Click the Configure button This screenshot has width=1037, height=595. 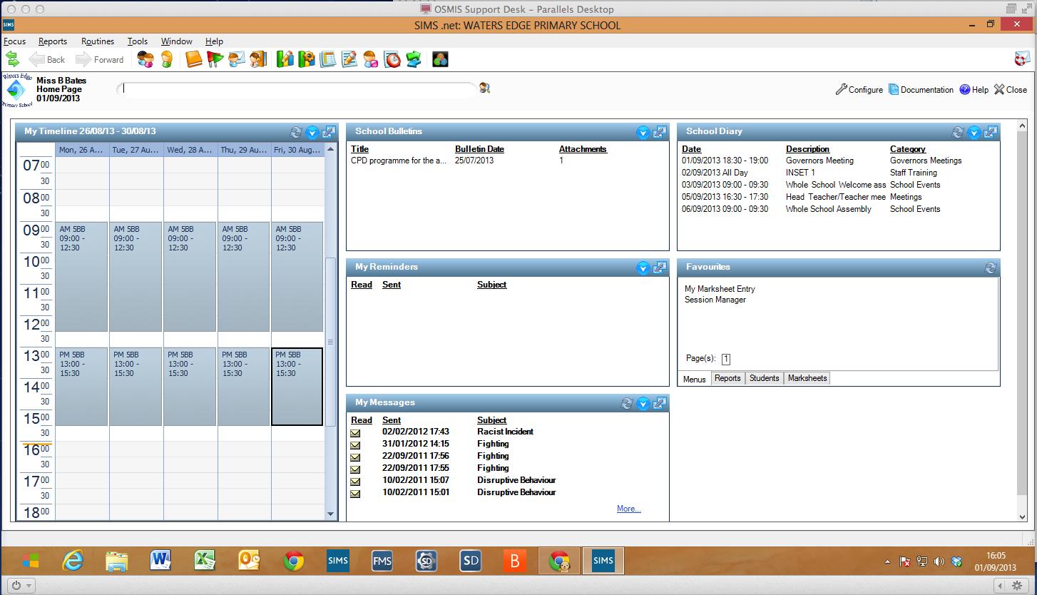pos(859,90)
